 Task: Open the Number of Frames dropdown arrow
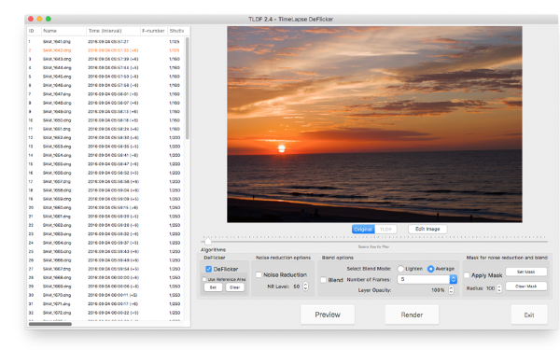tap(454, 279)
